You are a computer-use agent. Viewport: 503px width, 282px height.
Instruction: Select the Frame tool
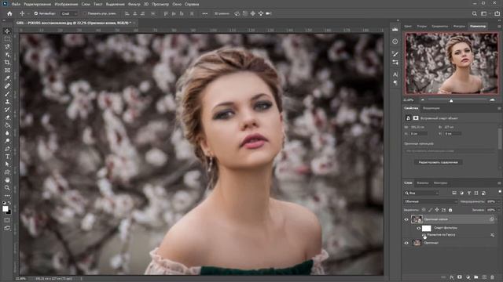pos(7,70)
